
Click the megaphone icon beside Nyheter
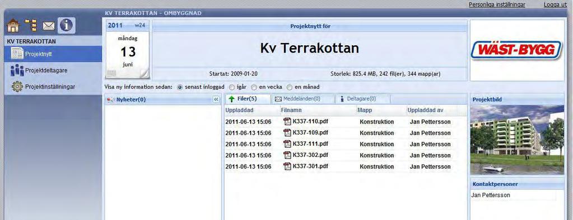point(111,99)
